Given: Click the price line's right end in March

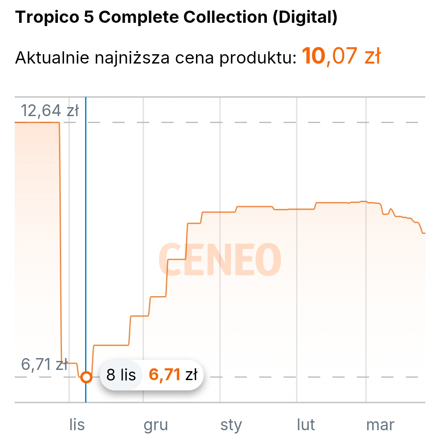Looking at the screenshot, I should point(423,233).
